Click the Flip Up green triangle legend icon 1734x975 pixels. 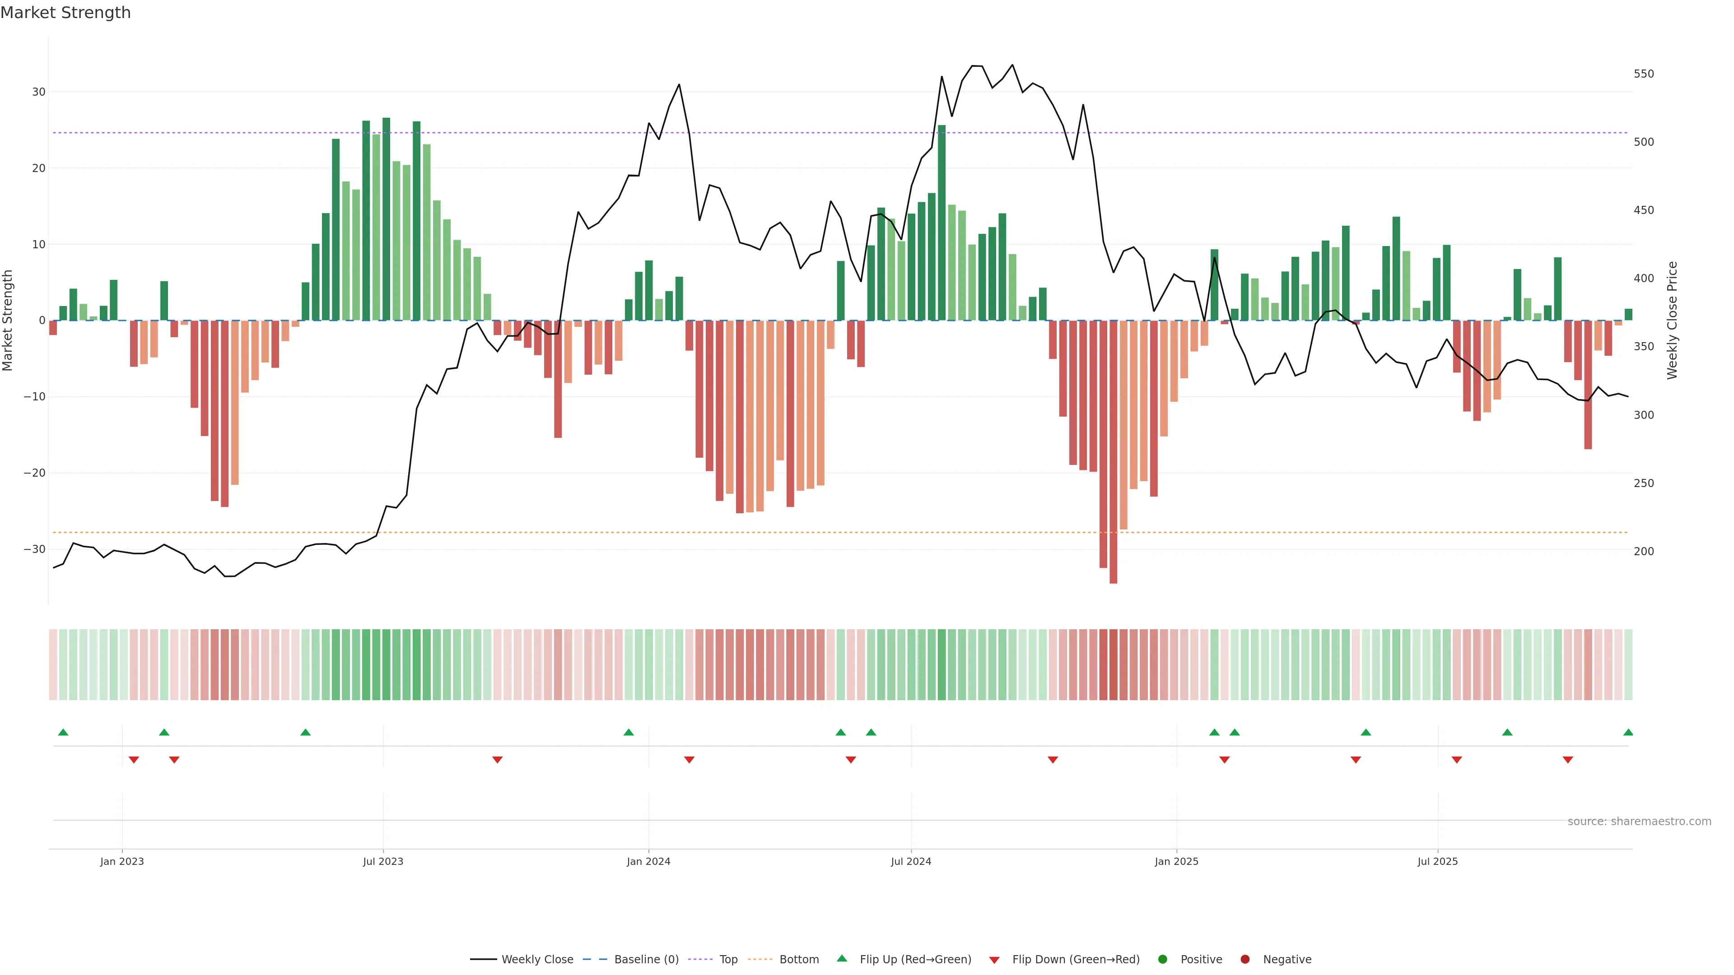click(x=841, y=959)
